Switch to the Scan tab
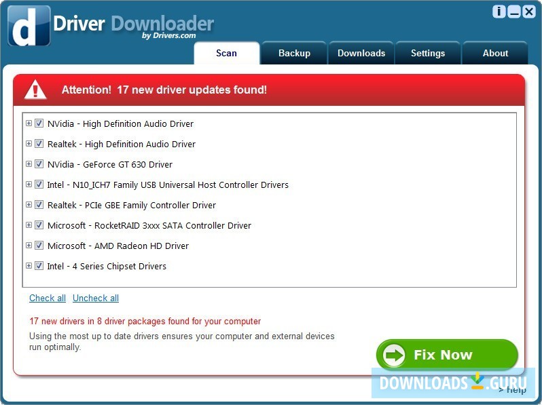Viewport: 542px width, 405px height. (226, 53)
